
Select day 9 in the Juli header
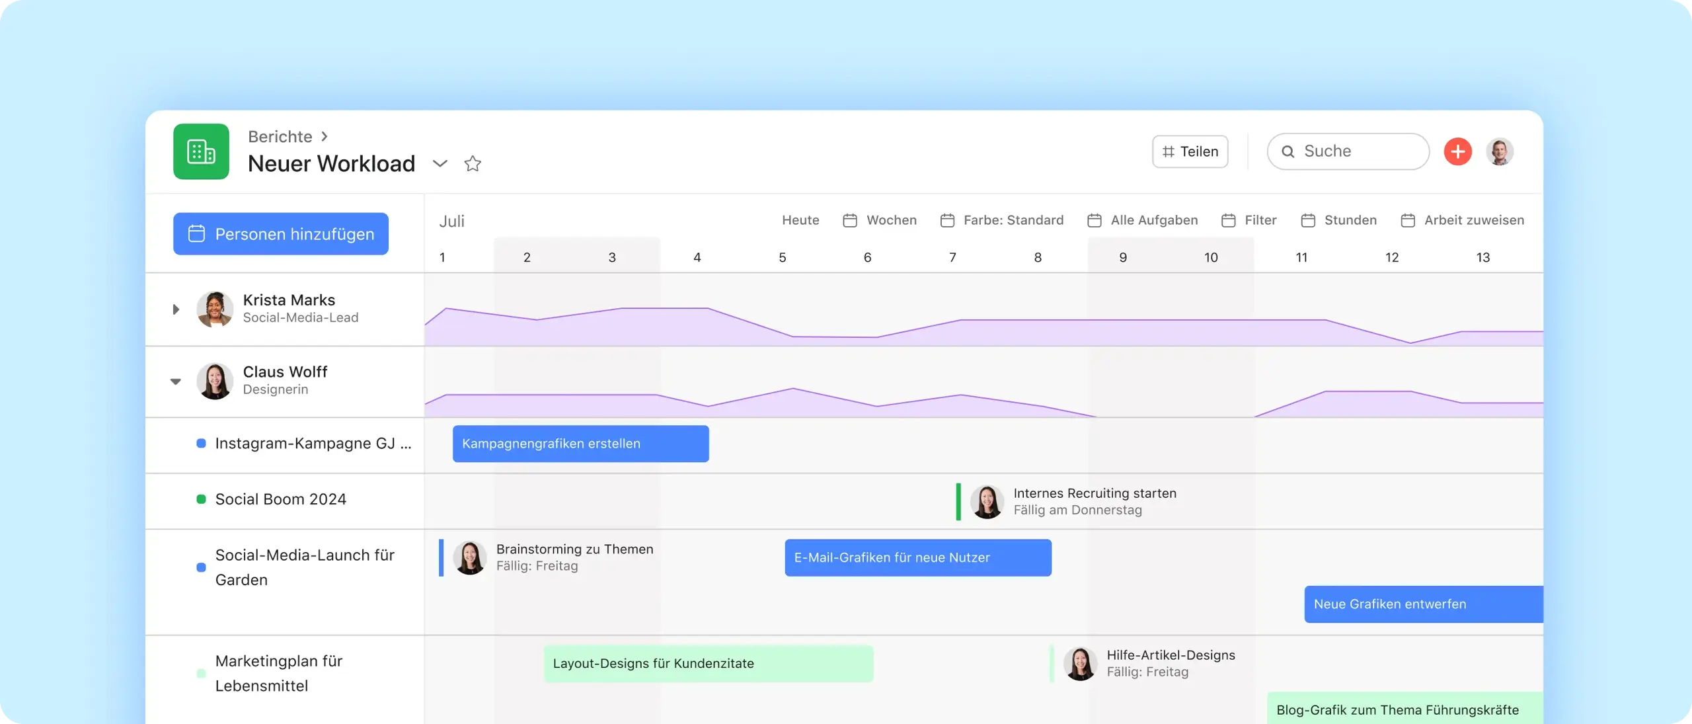tap(1122, 257)
